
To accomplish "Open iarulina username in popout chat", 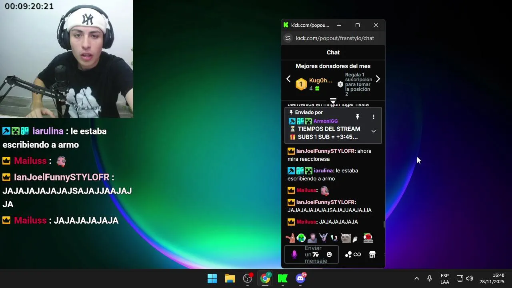I will pyautogui.click(x=324, y=171).
